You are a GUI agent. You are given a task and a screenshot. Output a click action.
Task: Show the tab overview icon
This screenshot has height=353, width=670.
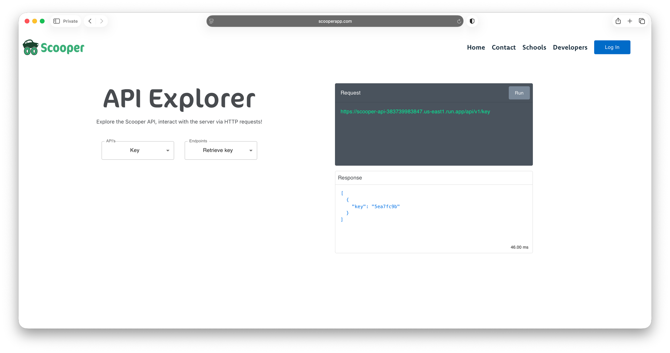642,21
